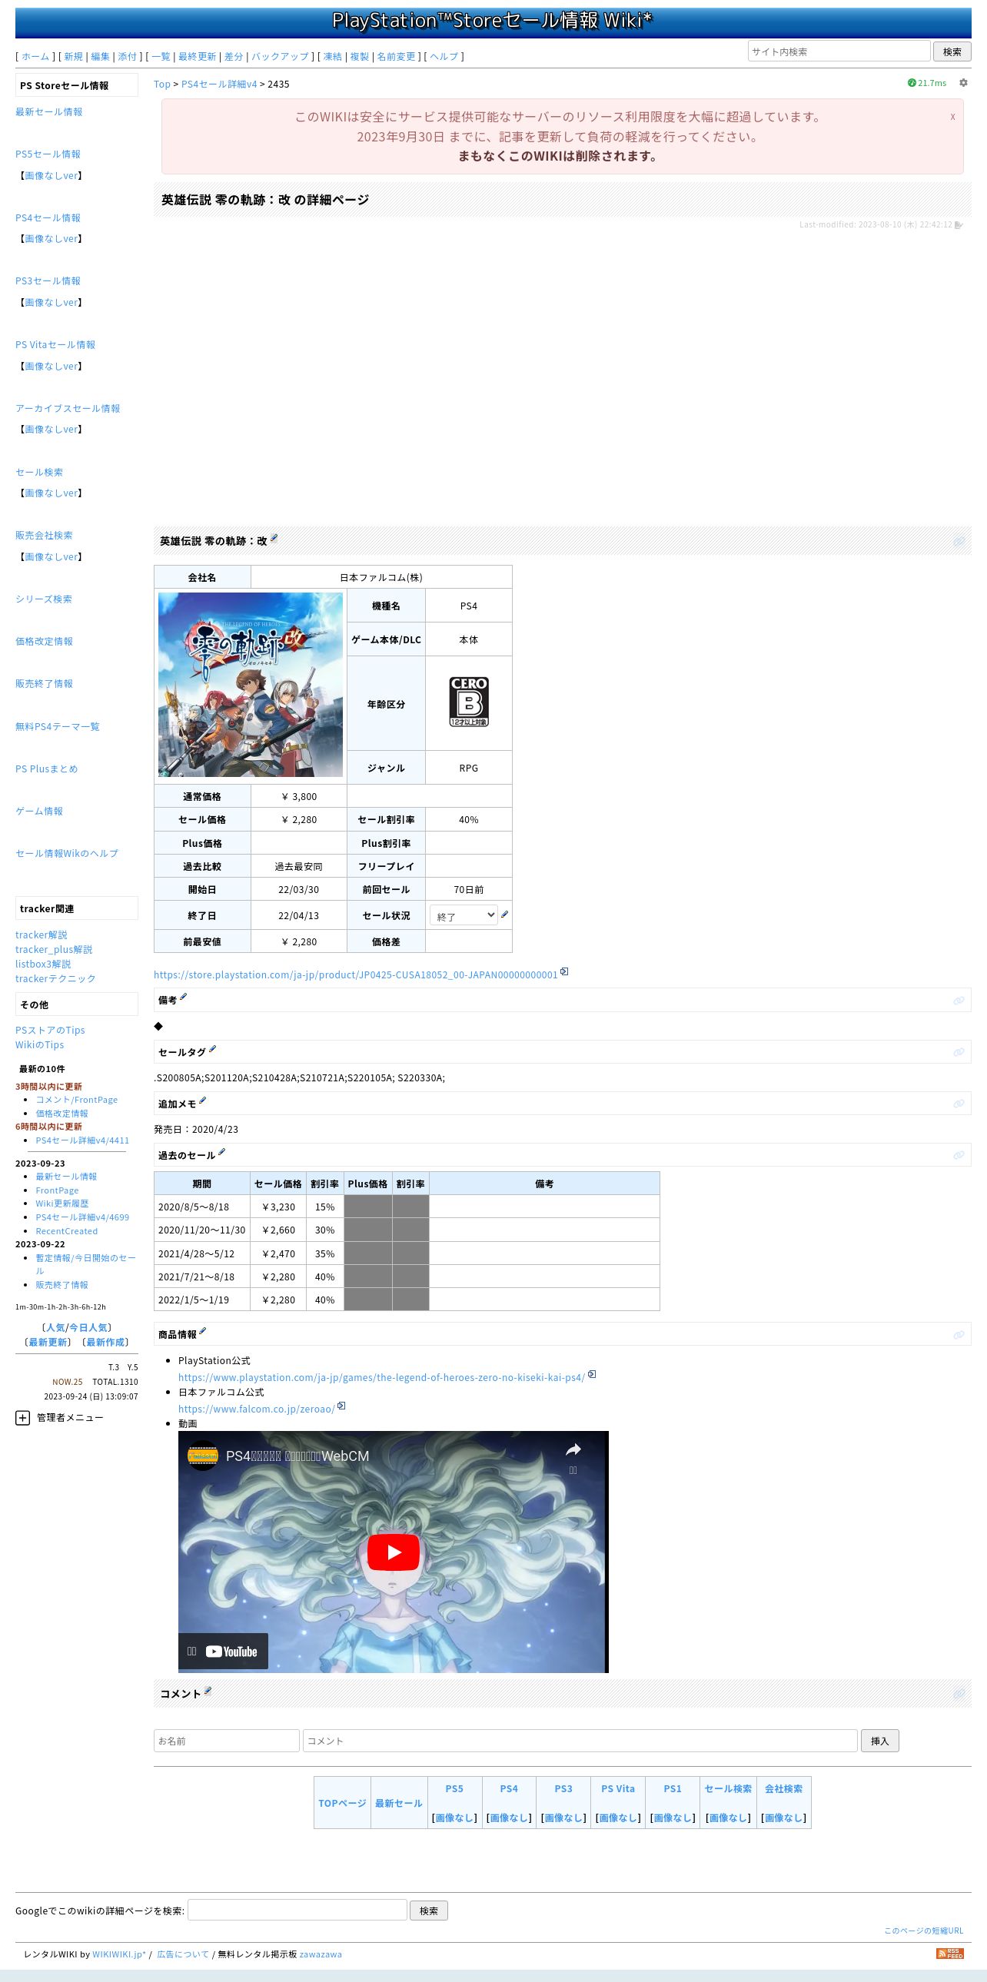Click anchor link icon on 追加メモ row
This screenshot has height=1982, width=987.
[x=959, y=1104]
